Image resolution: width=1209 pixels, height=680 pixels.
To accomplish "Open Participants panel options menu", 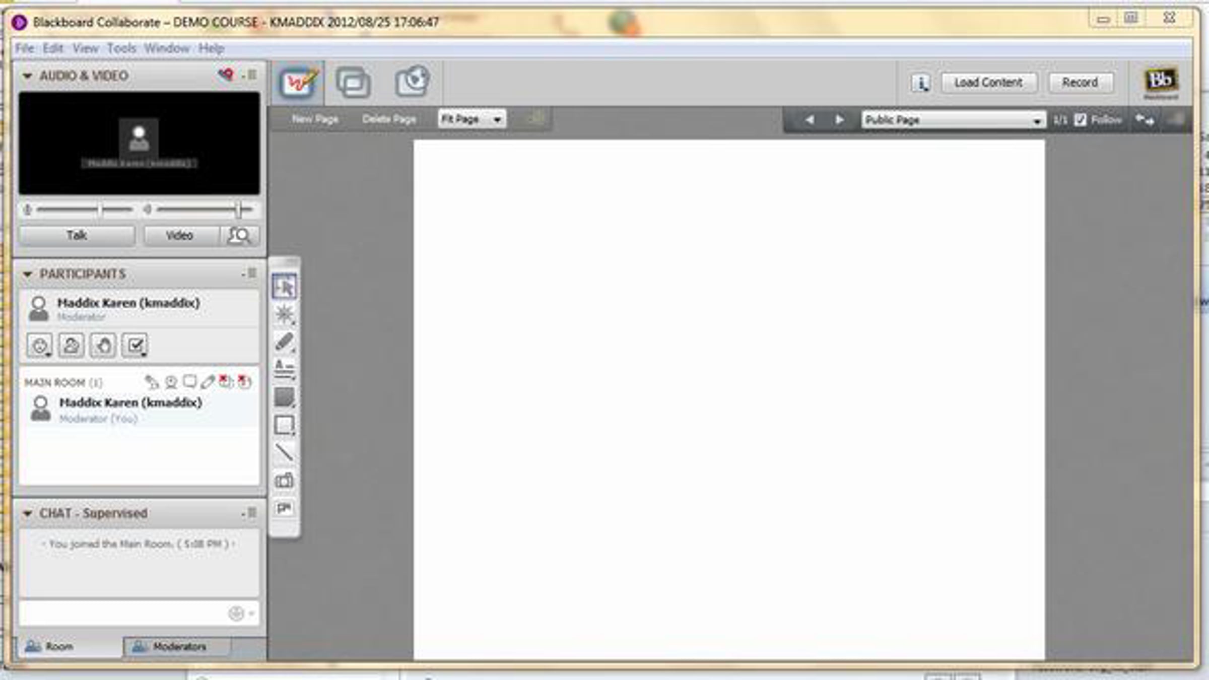I will tap(250, 274).
